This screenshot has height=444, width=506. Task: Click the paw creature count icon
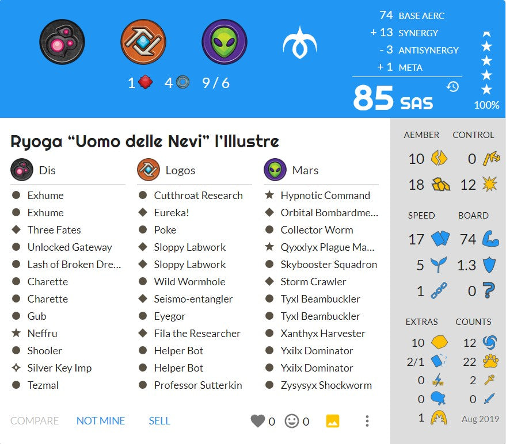click(x=490, y=361)
